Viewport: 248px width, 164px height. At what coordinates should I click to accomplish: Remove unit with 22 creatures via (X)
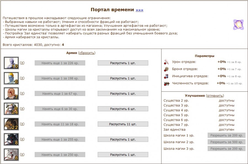[x=22, y=124]
